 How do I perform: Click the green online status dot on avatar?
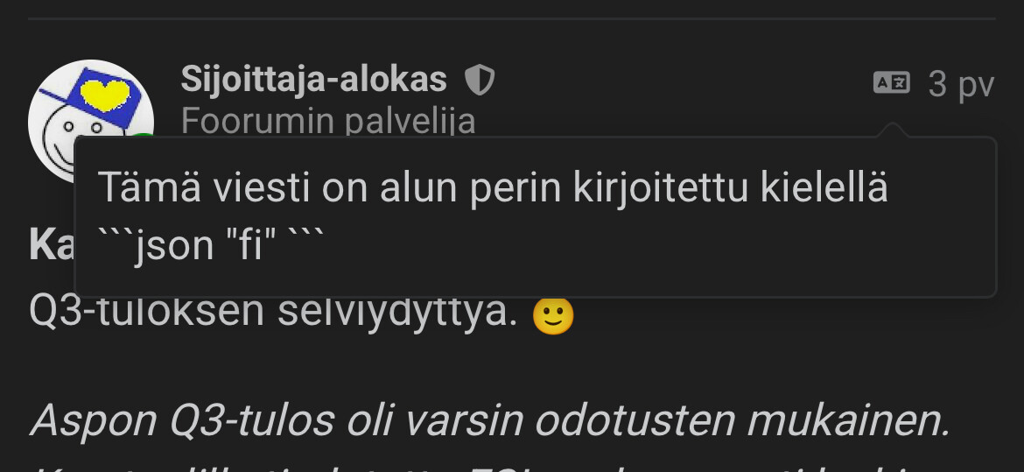[144, 136]
